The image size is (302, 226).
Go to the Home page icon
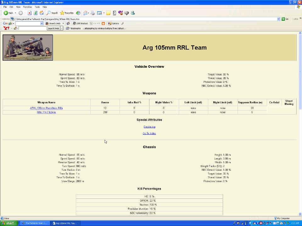42,13
